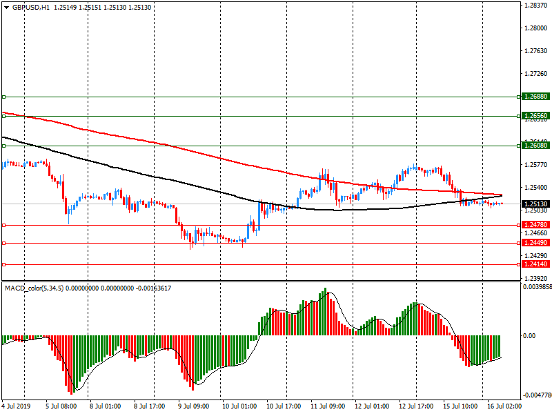Click the 1.25770 price scale value

pyautogui.click(x=536, y=165)
